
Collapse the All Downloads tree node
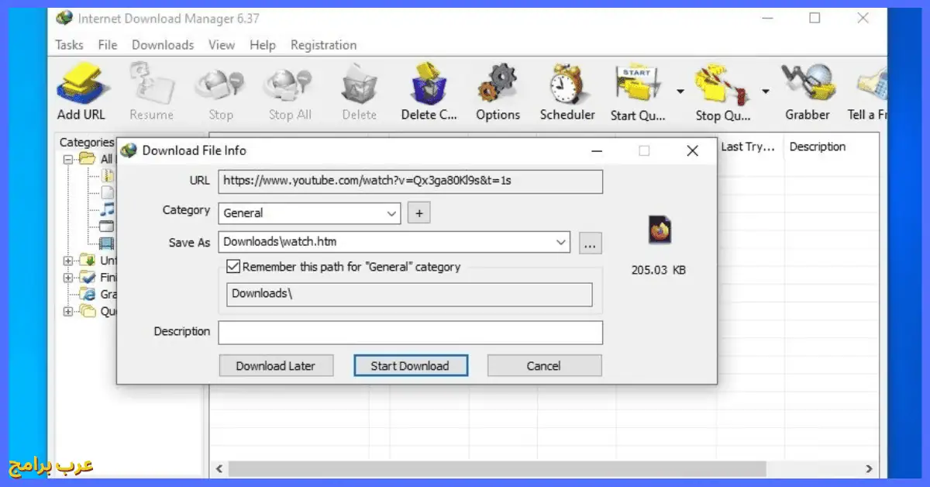click(68, 159)
